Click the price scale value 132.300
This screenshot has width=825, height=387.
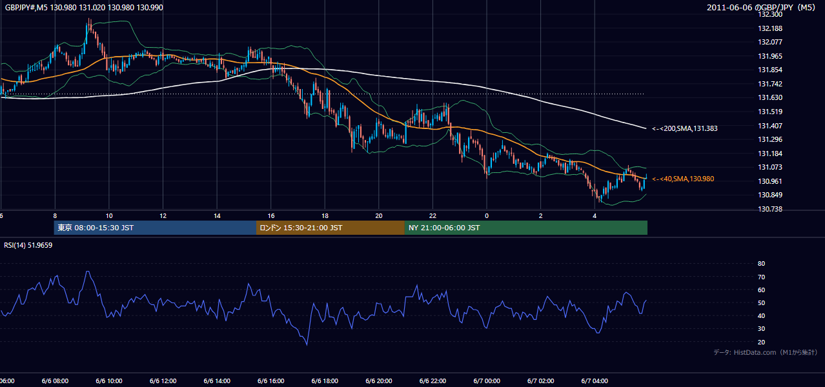coord(769,14)
